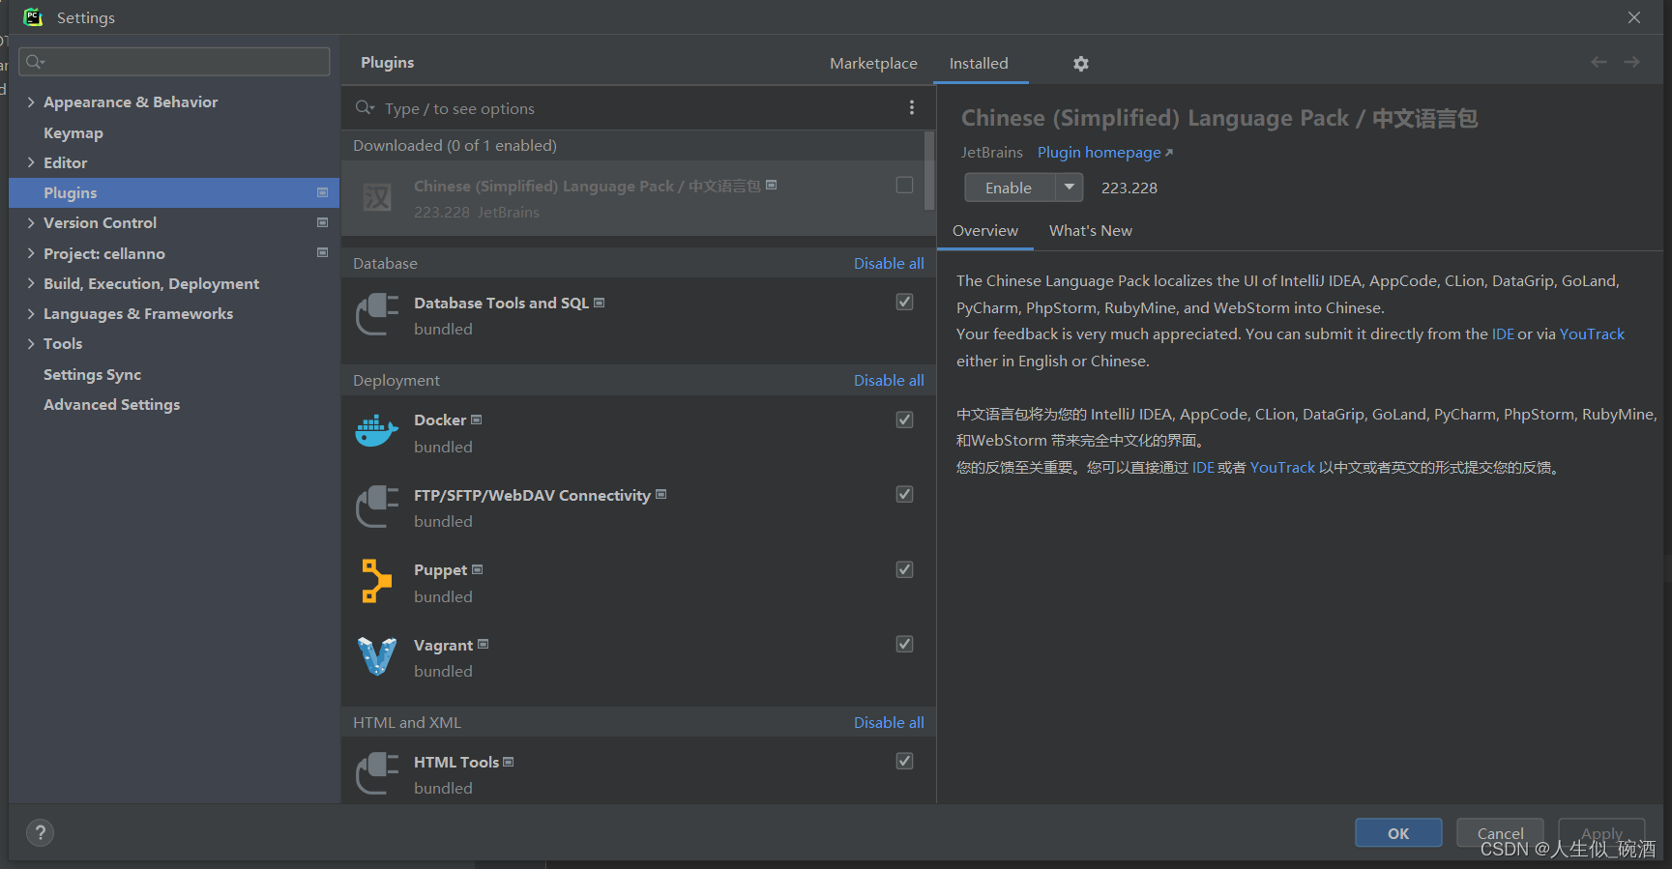Click the project-level marker beside Project: cellanno

pos(323,252)
